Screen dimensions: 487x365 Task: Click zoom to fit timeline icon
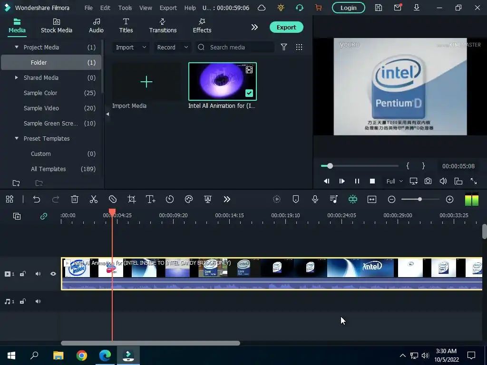(x=372, y=199)
